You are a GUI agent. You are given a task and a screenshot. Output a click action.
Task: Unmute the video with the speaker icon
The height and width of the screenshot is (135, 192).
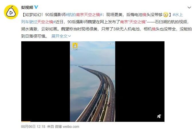point(159,116)
